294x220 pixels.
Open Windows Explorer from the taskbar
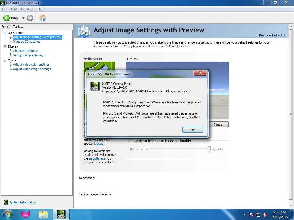click(x=43, y=214)
